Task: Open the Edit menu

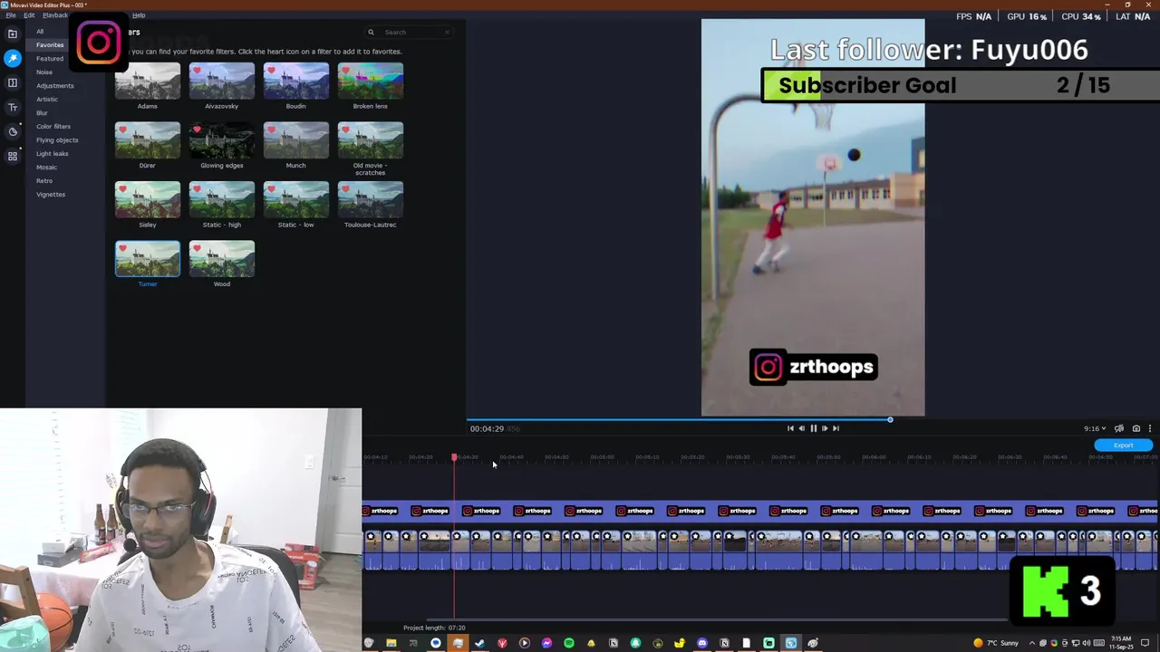Action: point(29,15)
